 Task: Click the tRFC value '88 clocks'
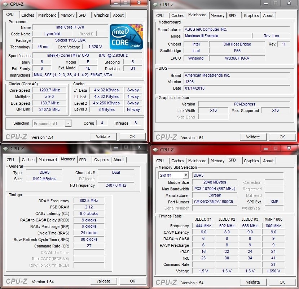(89, 239)
